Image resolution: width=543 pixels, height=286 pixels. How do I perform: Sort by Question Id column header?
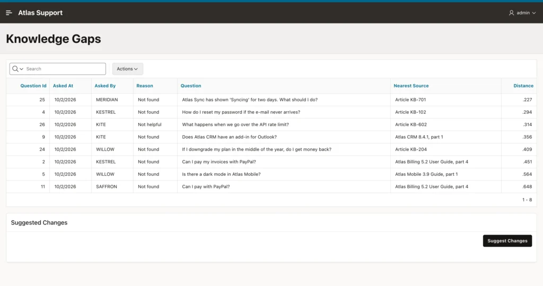click(x=33, y=86)
